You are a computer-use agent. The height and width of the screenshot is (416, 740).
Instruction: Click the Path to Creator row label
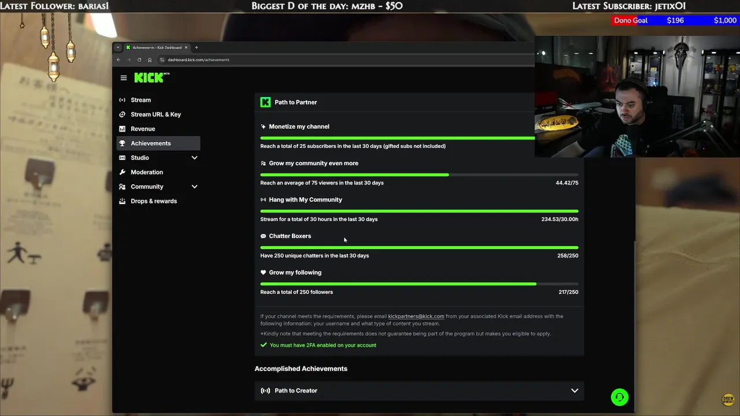click(296, 391)
